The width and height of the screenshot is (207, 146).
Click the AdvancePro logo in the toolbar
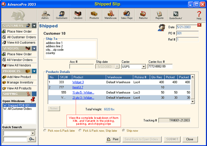coord(18,15)
